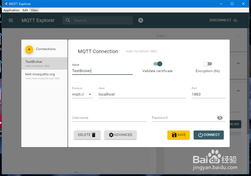
Task: Click the DELETE button
Action: click(x=87, y=135)
